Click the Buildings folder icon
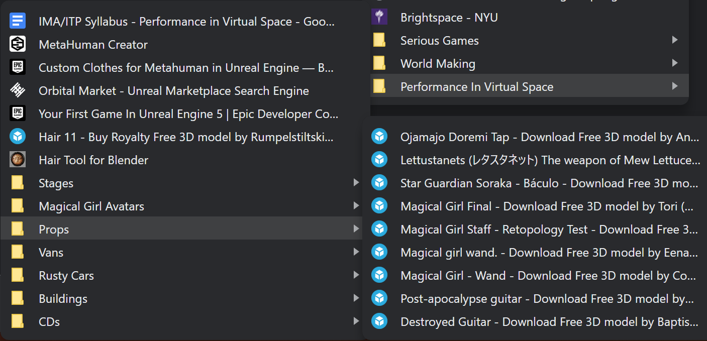The width and height of the screenshot is (707, 341). point(18,299)
